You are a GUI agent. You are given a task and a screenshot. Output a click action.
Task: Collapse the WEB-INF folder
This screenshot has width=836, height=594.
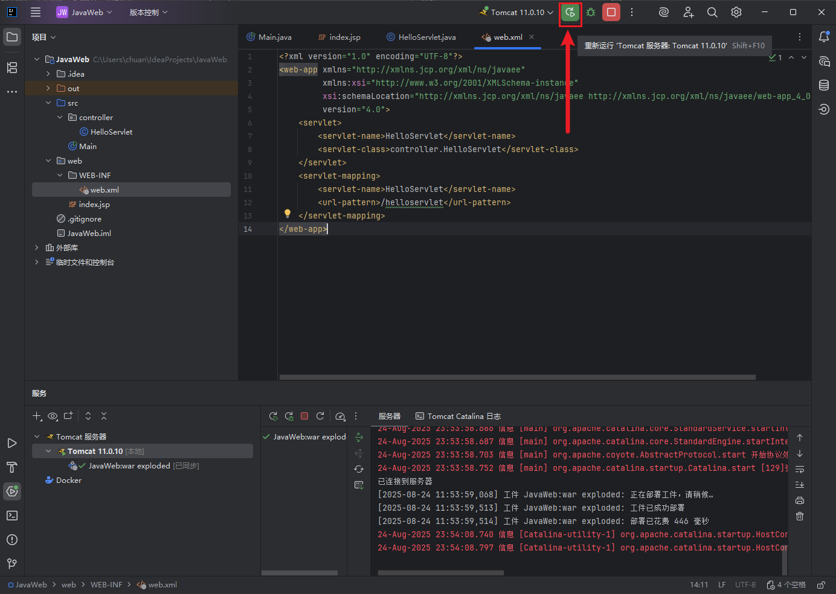[60, 175]
